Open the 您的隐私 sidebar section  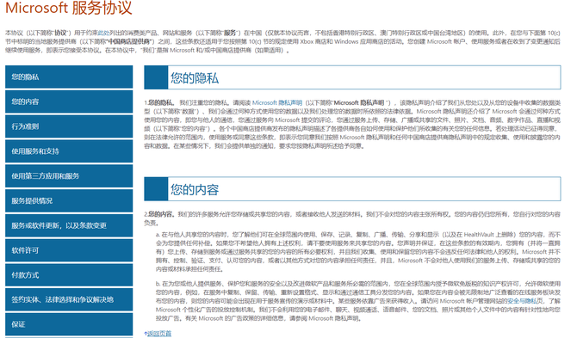69,77
